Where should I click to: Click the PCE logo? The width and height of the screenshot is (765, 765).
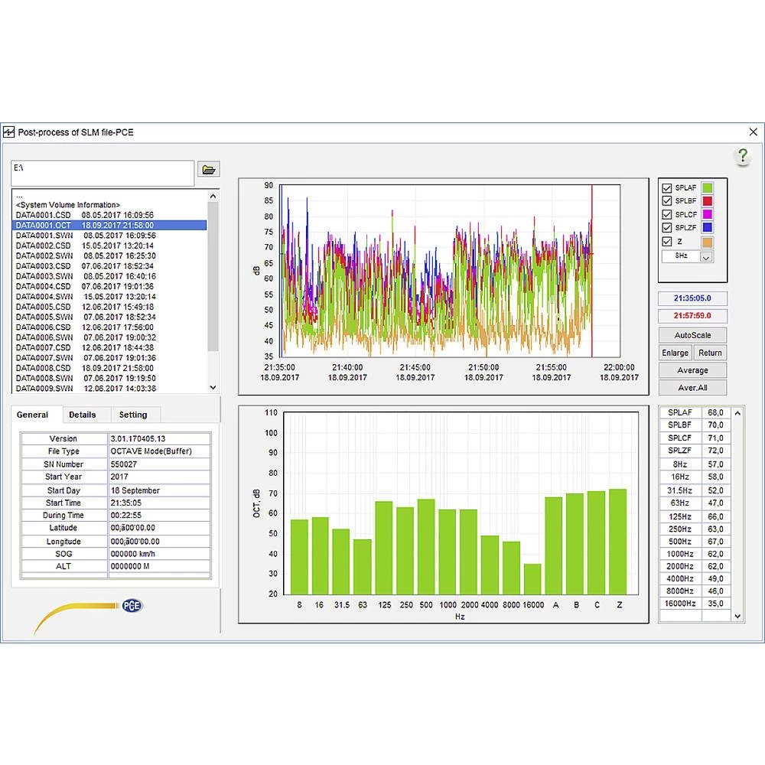coord(132,606)
